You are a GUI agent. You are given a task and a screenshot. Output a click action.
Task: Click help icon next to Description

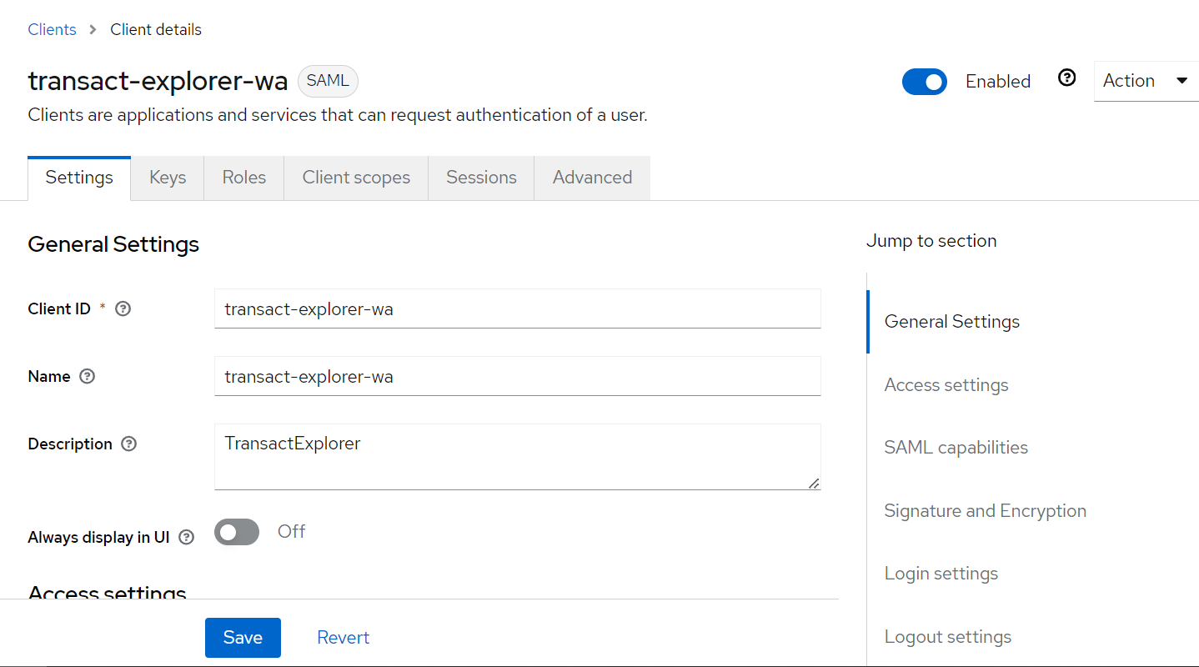[128, 444]
